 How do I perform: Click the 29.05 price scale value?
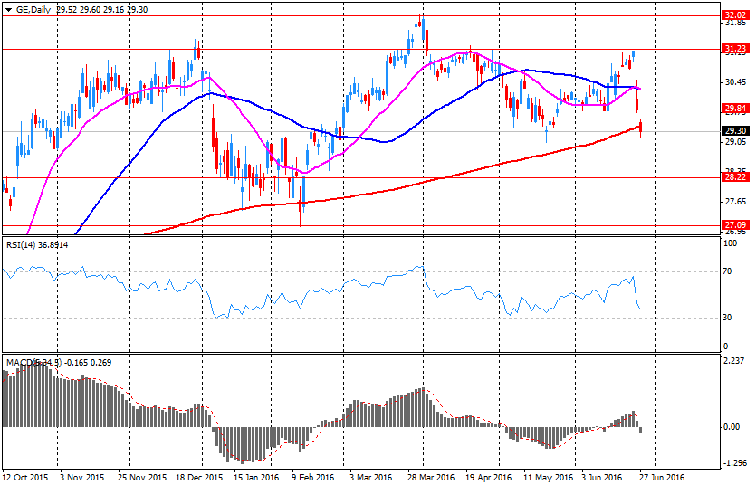tap(735, 142)
